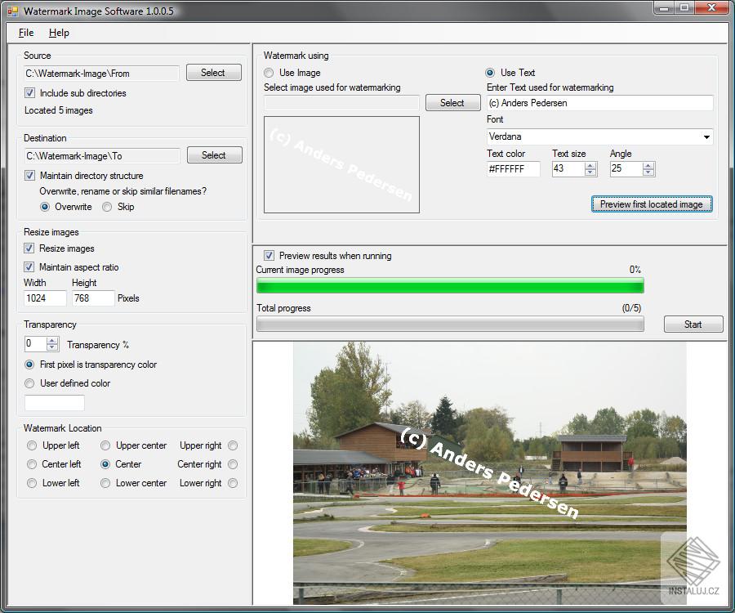Edit the Text color hex value field
Screen dimensions: 735x613
coord(512,169)
